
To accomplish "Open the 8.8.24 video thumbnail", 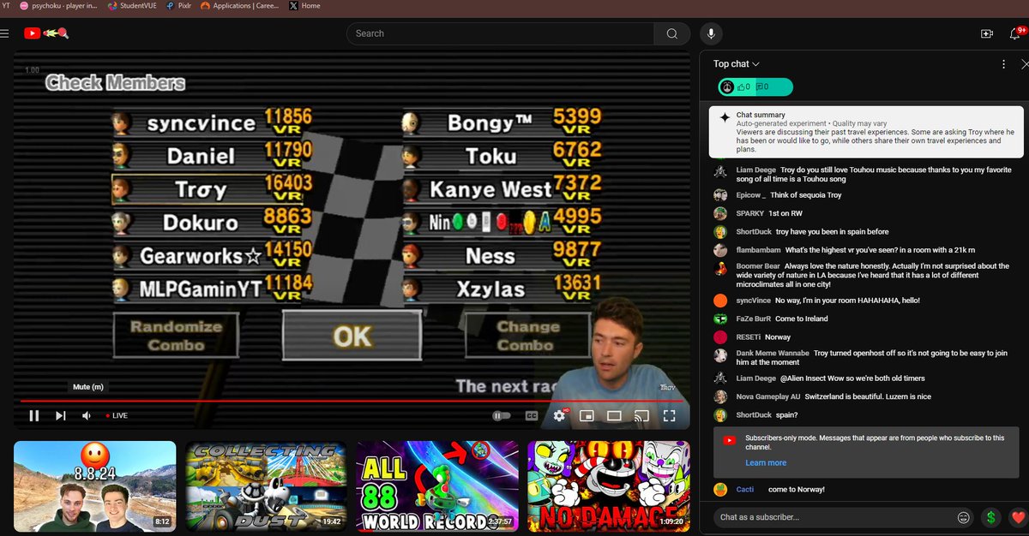I will click(94, 486).
